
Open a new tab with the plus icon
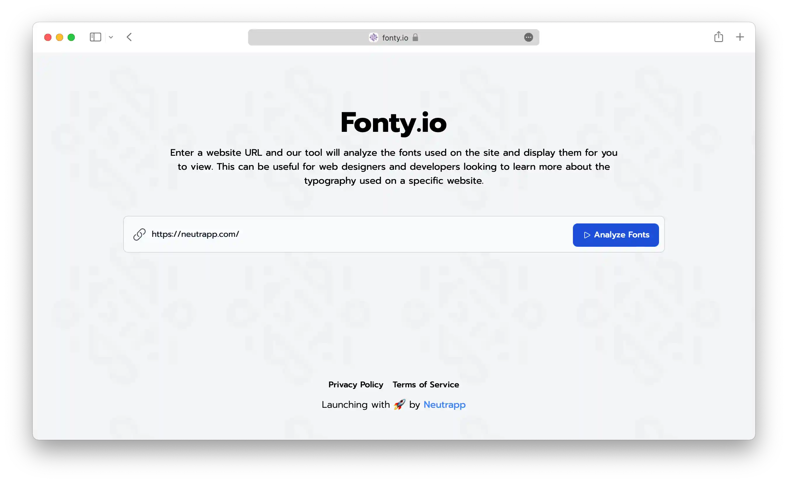tap(740, 37)
